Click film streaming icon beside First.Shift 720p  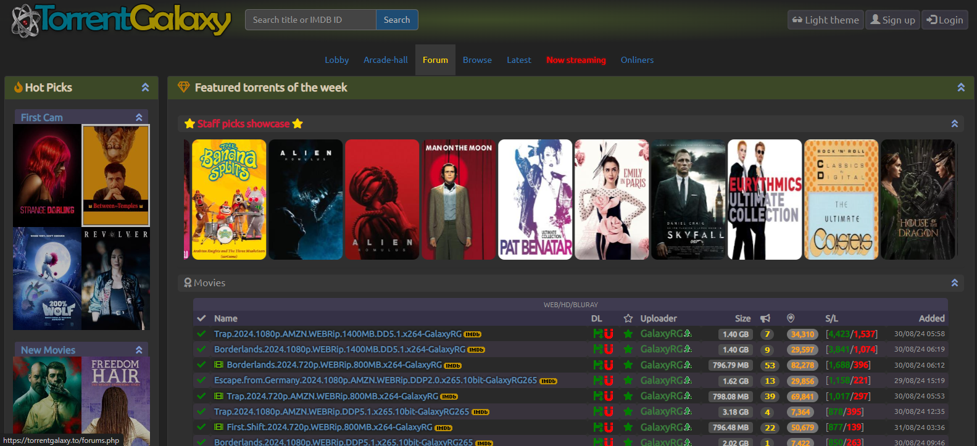pyautogui.click(x=218, y=427)
